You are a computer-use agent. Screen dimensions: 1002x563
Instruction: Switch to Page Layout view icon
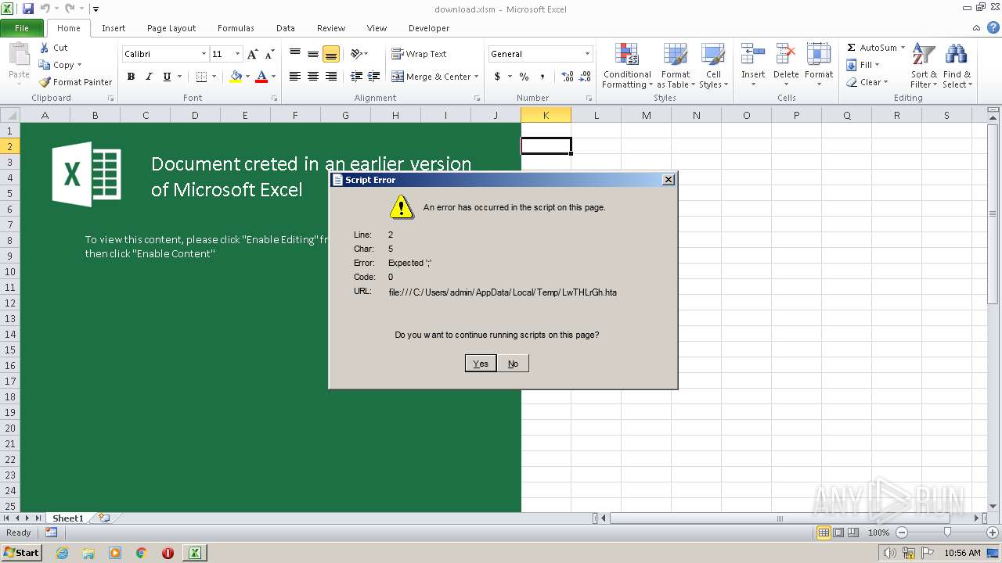pos(838,533)
